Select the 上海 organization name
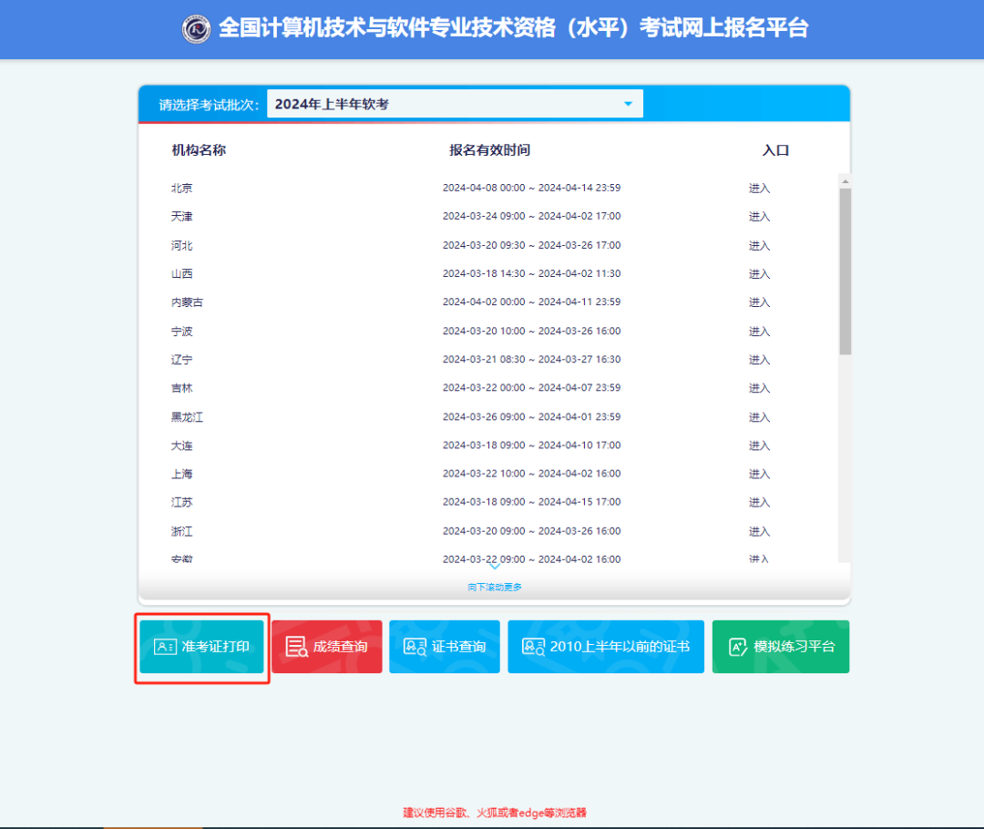 (x=182, y=474)
